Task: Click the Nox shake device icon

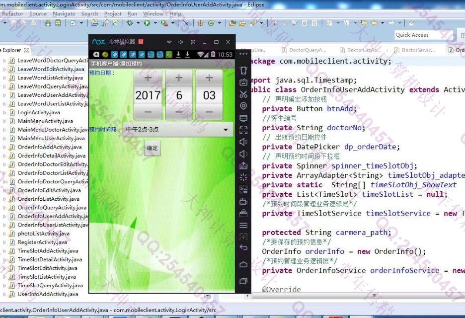Action: pos(243,70)
